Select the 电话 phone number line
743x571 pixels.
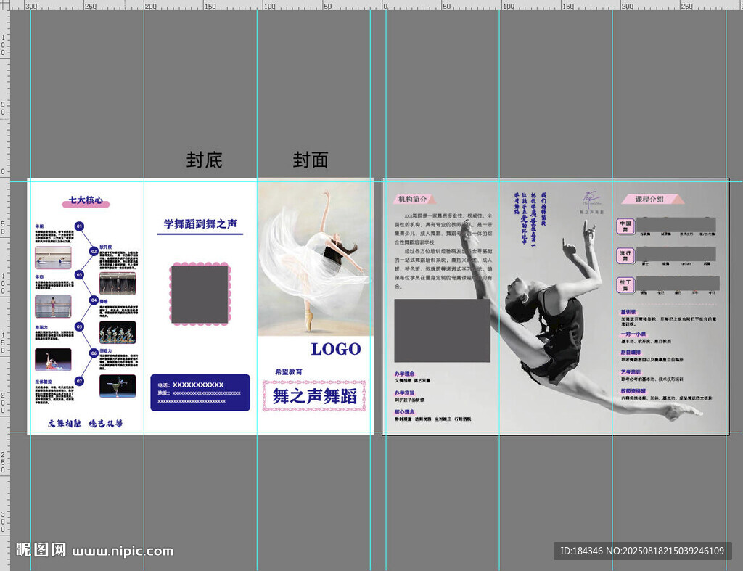191,385
